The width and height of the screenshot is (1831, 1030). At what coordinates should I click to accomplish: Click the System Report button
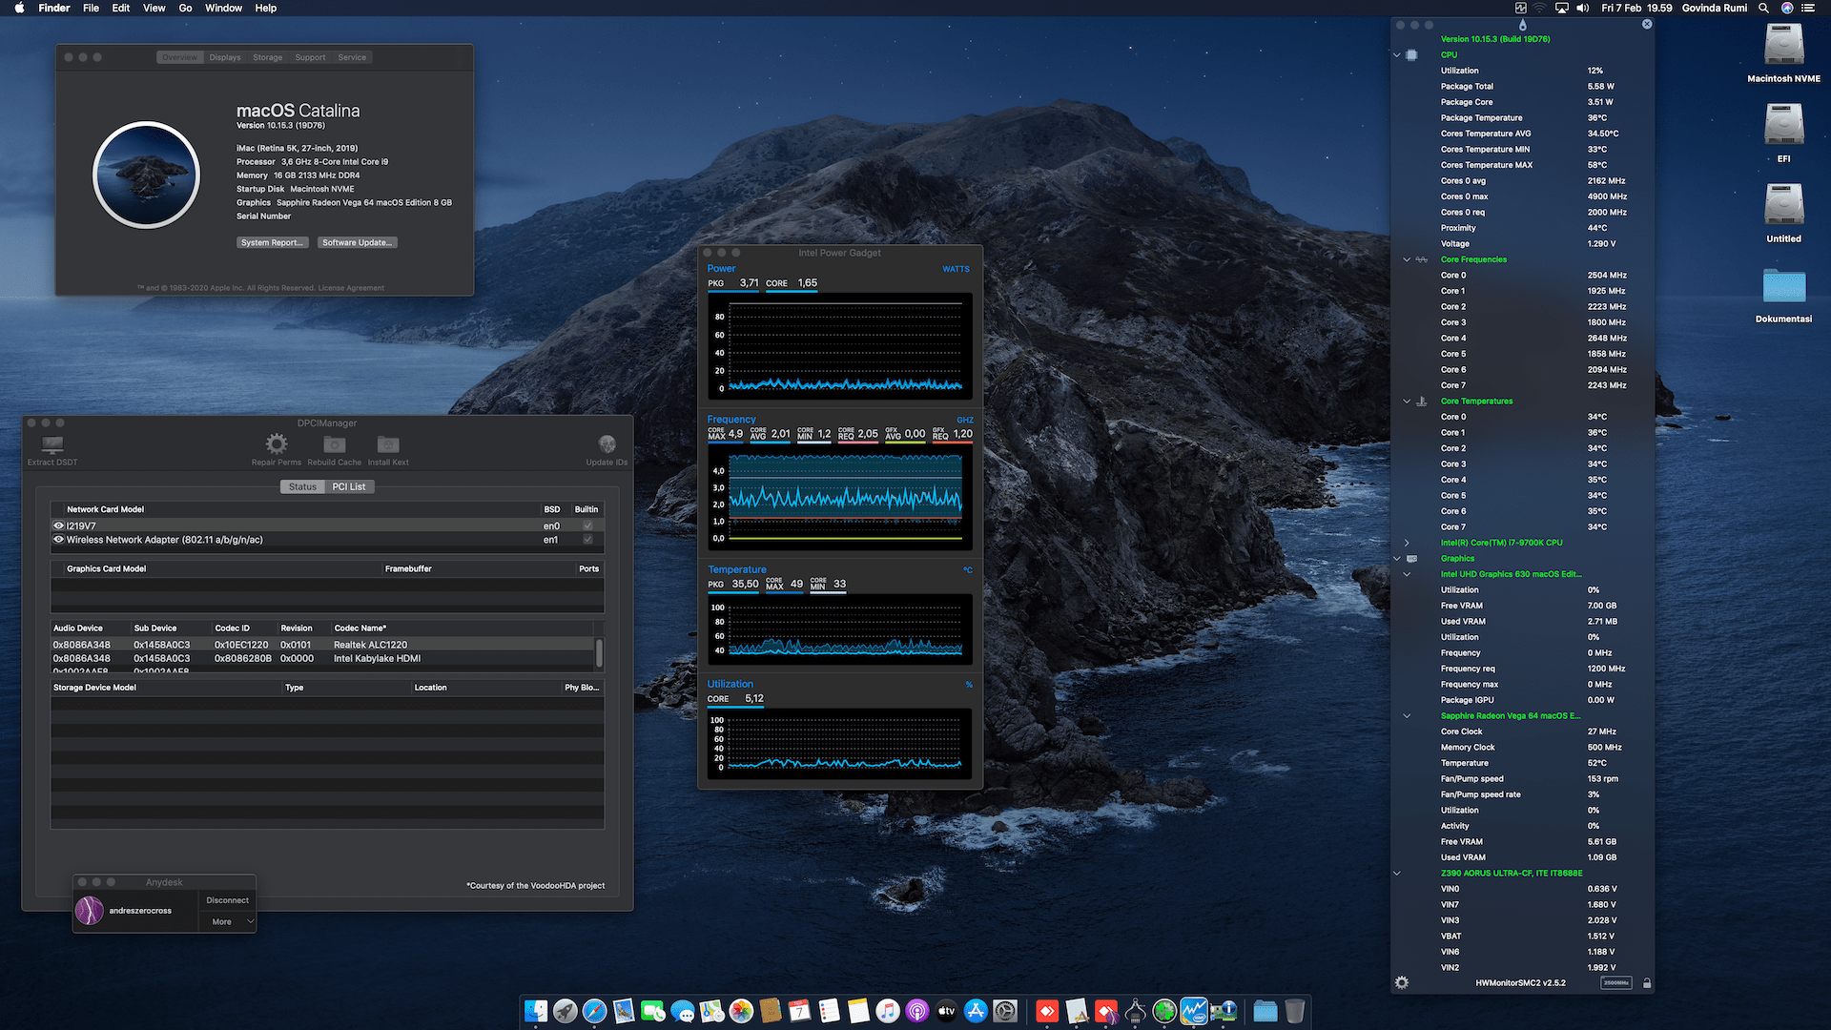pyautogui.click(x=272, y=242)
